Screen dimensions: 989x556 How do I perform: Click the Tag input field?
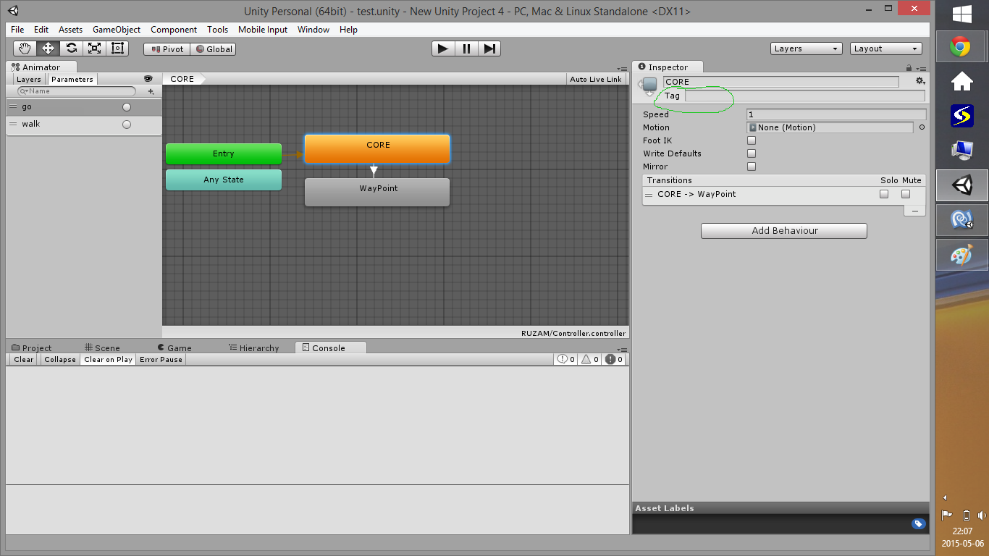pyautogui.click(x=804, y=96)
